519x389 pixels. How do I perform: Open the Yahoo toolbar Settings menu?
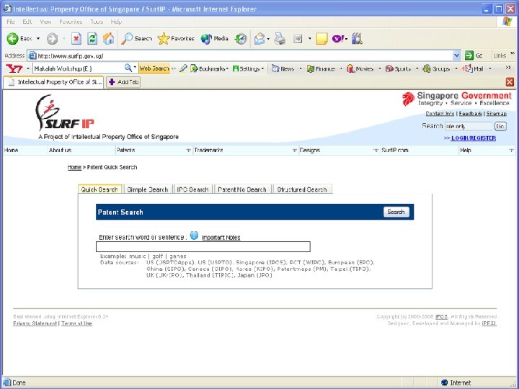[248, 68]
